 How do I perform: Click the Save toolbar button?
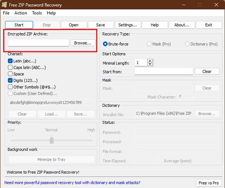click(100, 25)
